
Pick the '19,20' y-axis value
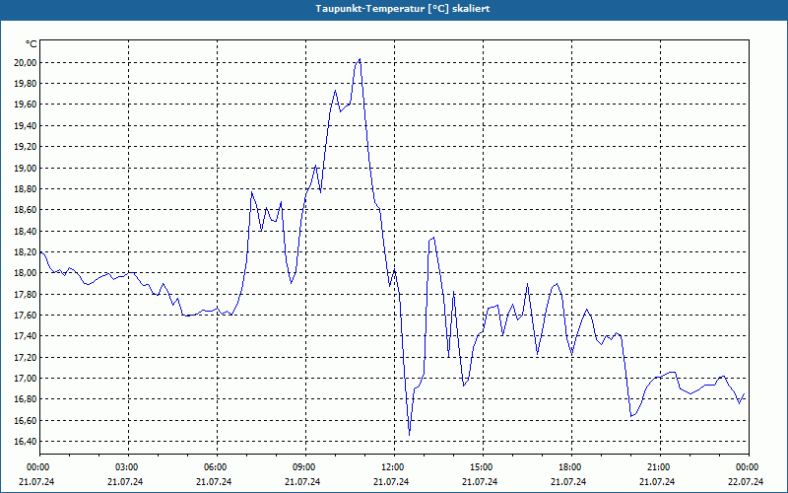(24, 147)
